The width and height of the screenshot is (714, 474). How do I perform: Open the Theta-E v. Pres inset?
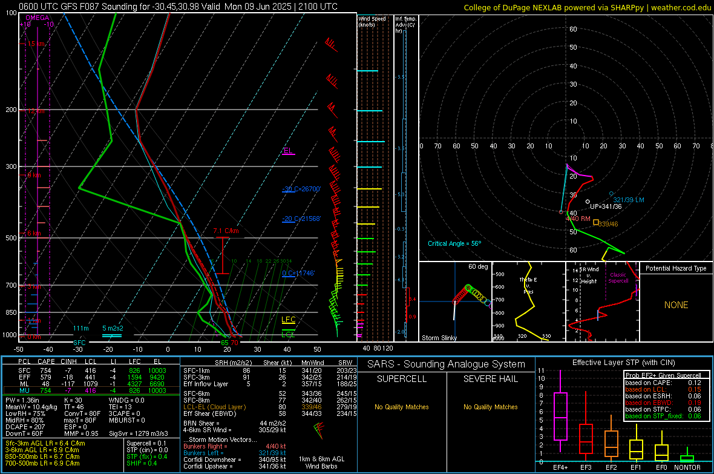(x=528, y=301)
